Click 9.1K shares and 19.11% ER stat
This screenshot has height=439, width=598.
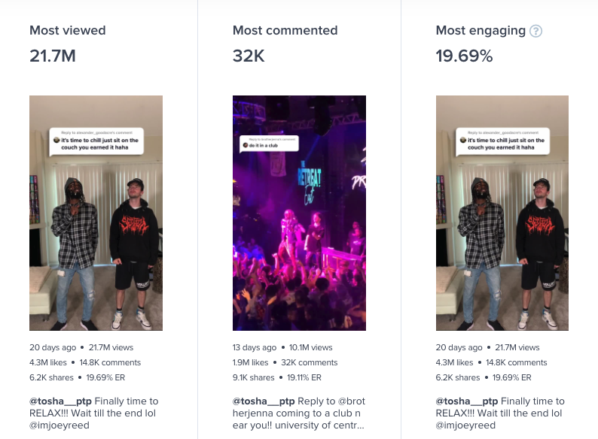(x=277, y=377)
